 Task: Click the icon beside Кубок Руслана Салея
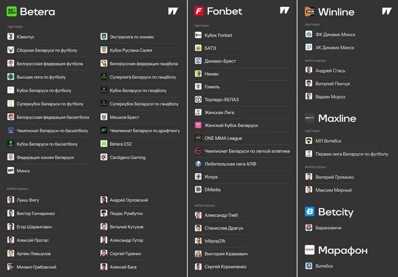(x=104, y=50)
